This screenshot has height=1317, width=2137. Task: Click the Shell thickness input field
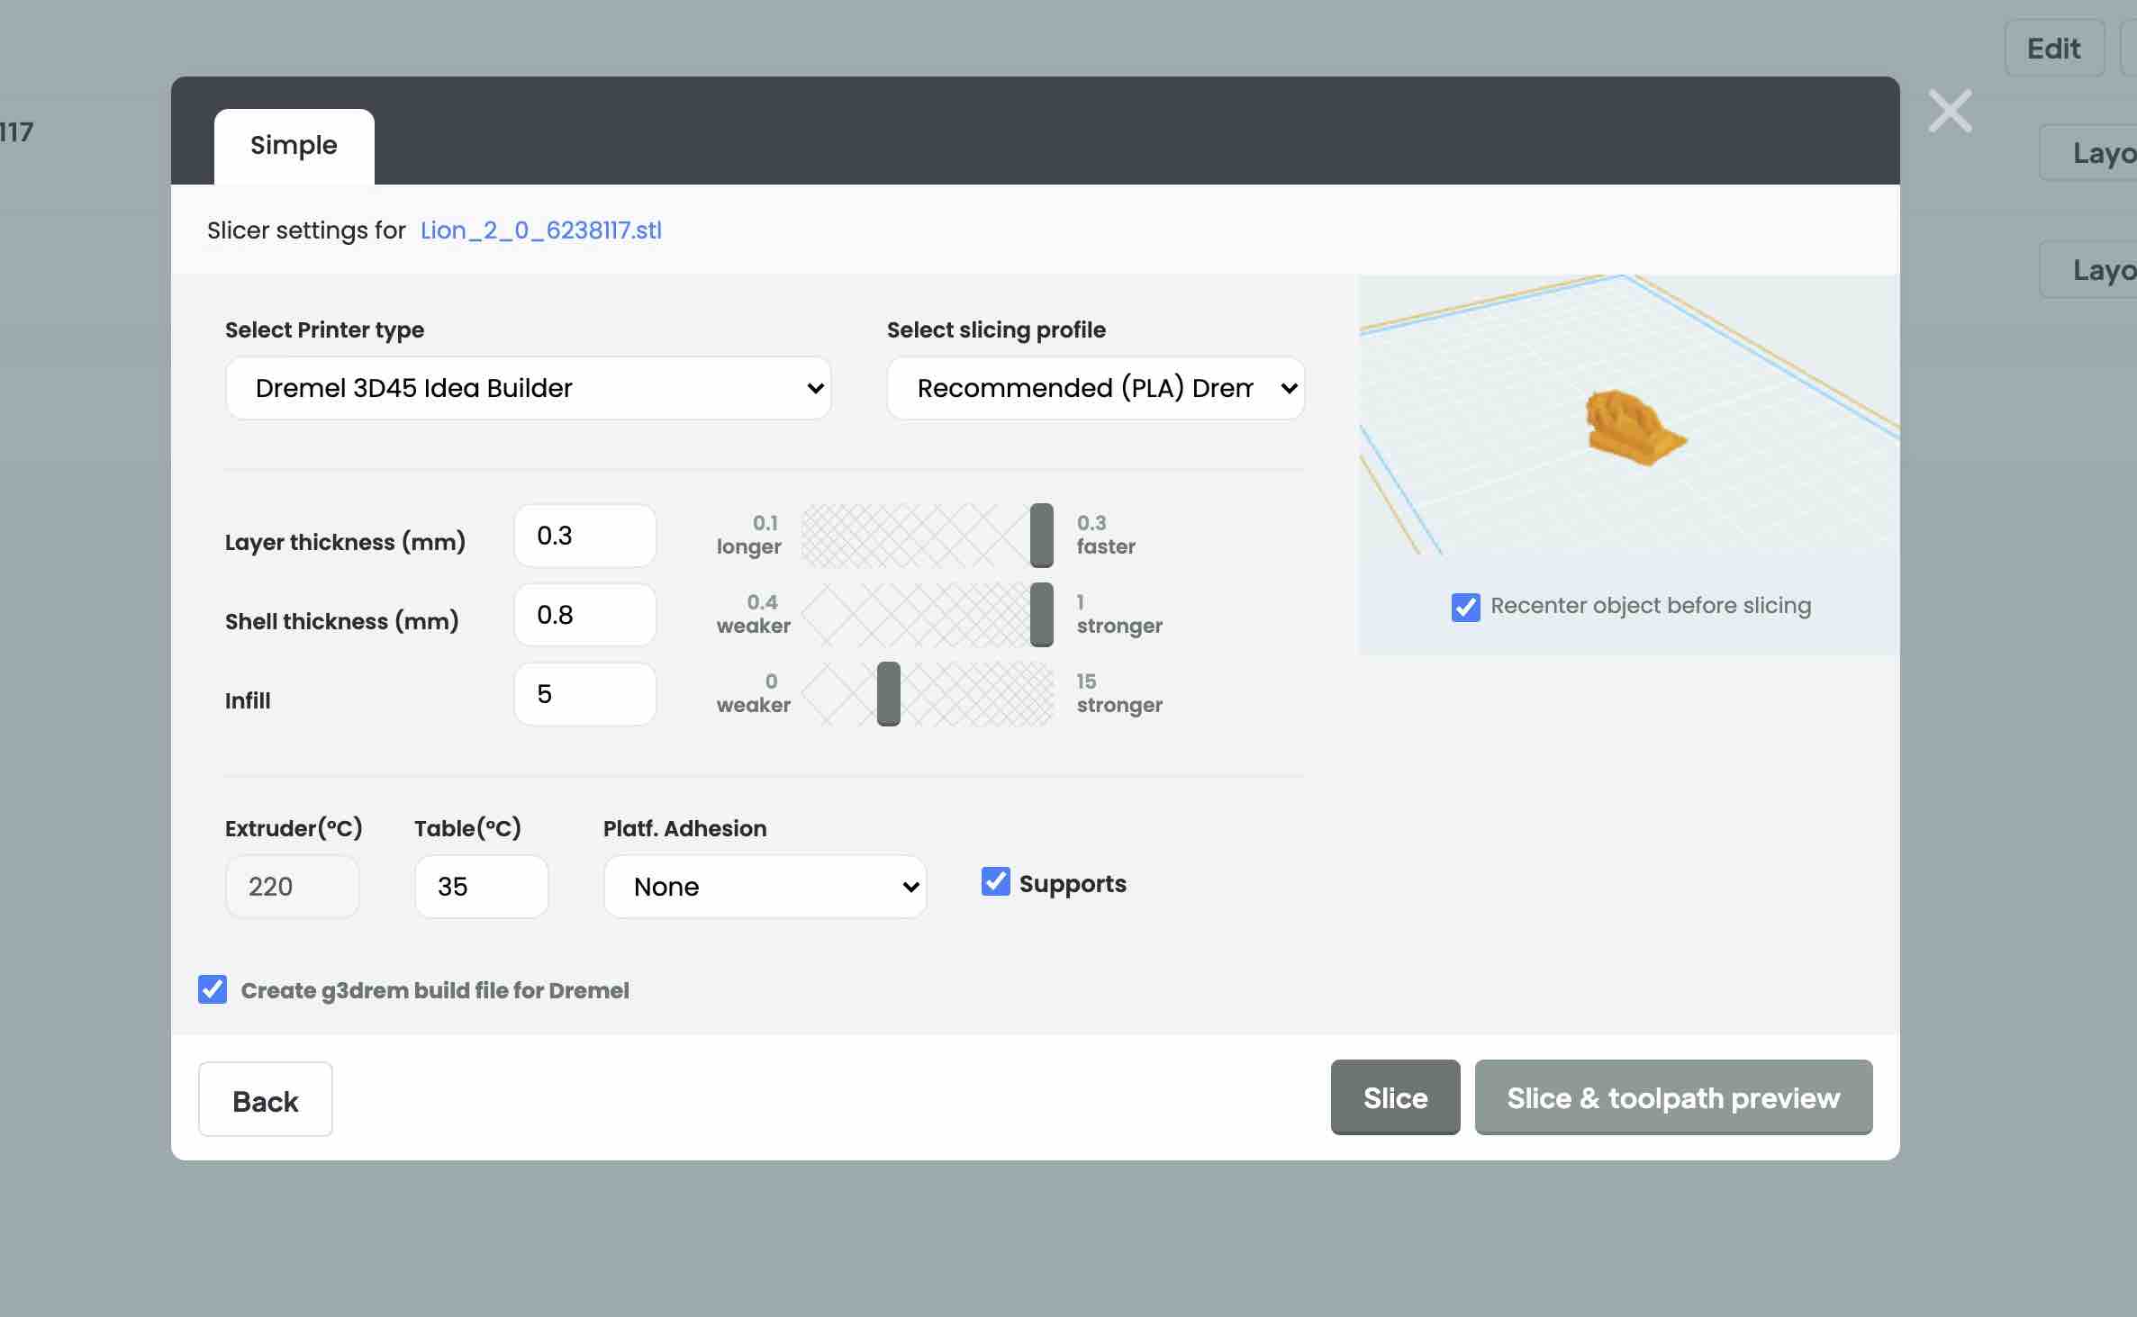click(584, 615)
